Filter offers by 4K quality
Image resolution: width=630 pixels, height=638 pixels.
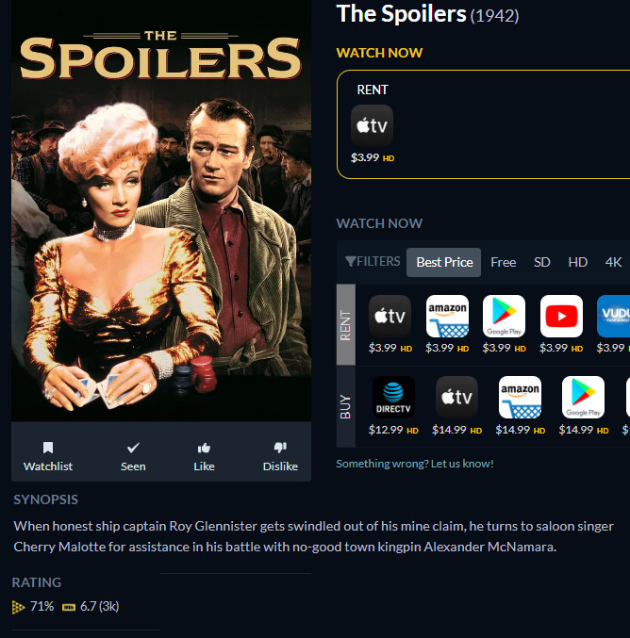(613, 262)
